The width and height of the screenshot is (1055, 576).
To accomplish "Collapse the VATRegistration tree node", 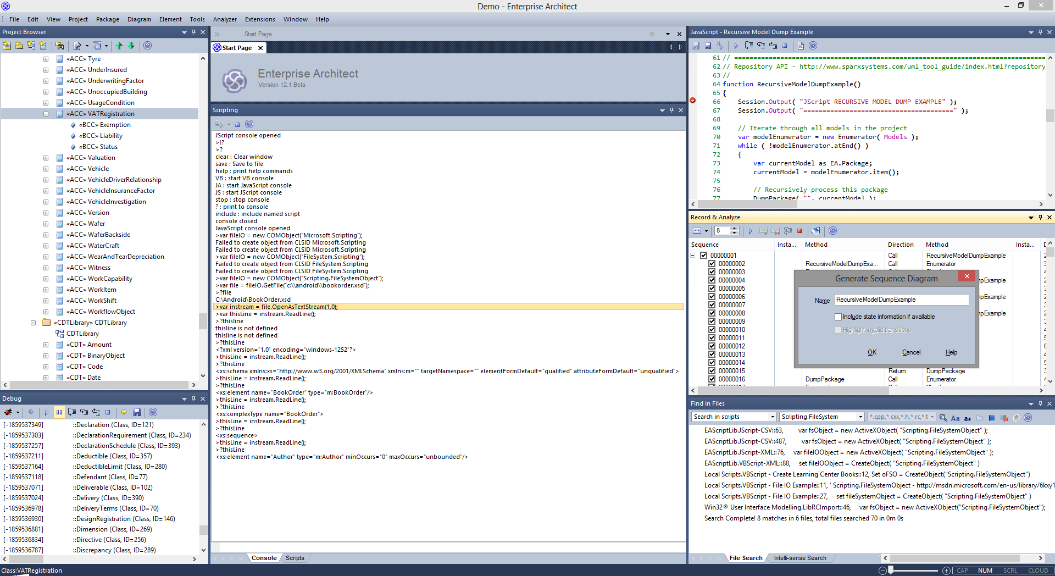I will pos(46,114).
